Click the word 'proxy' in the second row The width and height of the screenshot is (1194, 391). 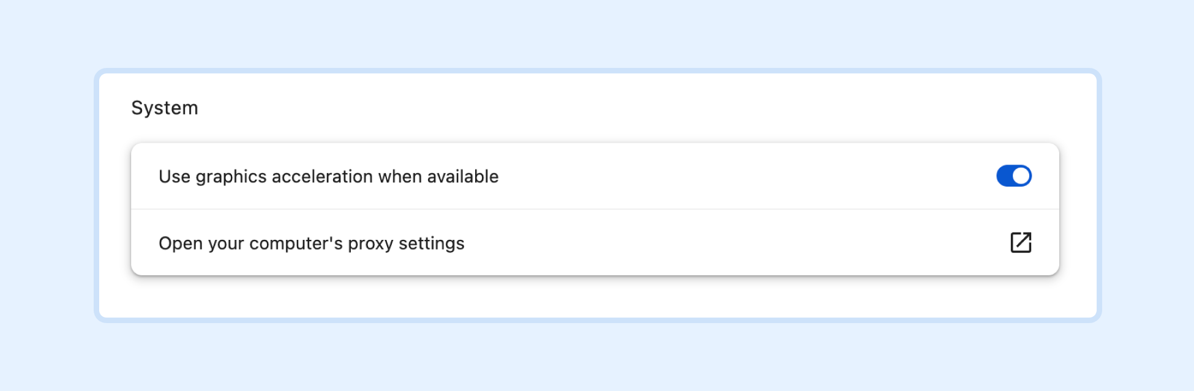(370, 244)
